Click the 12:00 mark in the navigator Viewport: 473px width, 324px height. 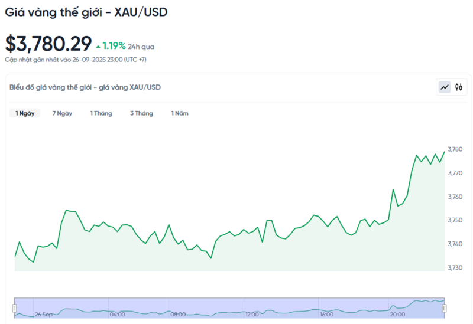coord(252,315)
